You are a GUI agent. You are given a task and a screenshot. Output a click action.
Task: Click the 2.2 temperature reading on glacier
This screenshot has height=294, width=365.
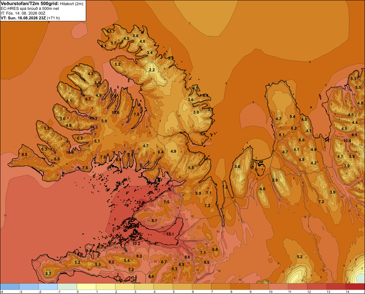coord(152,70)
